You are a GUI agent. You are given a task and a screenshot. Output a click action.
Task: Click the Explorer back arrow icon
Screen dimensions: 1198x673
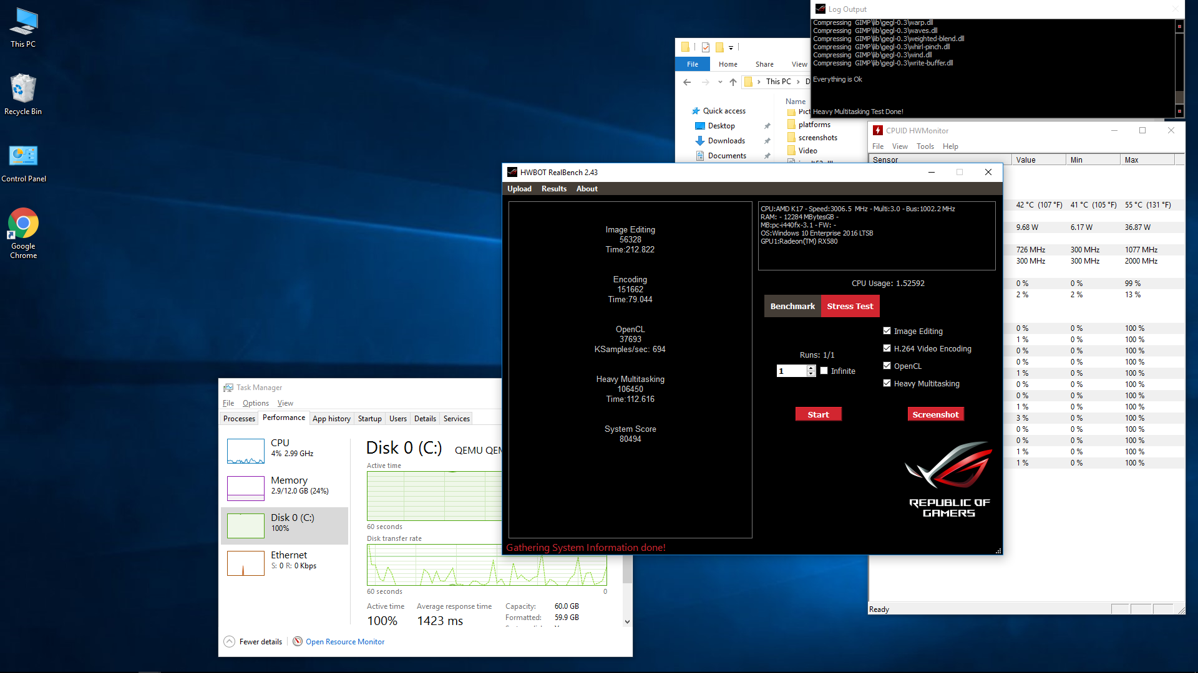[687, 82]
